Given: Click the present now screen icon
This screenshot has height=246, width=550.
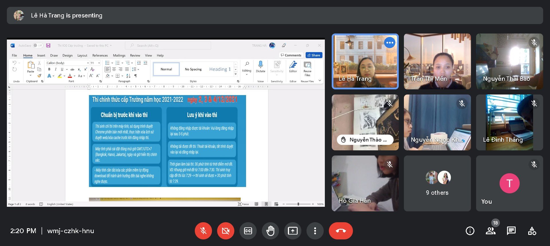Looking at the screenshot, I should (x=292, y=231).
